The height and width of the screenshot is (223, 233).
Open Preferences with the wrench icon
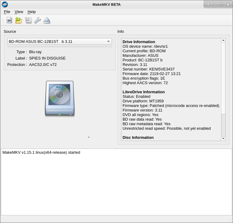(x=37, y=20)
